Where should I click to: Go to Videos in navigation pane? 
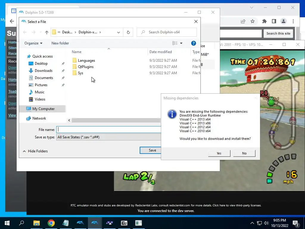pyautogui.click(x=40, y=99)
